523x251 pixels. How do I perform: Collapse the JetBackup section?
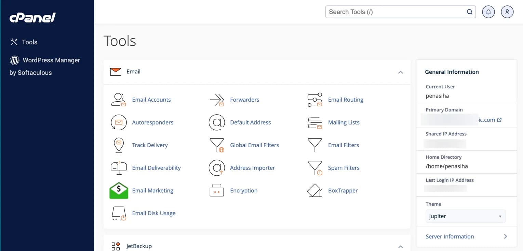click(400, 245)
